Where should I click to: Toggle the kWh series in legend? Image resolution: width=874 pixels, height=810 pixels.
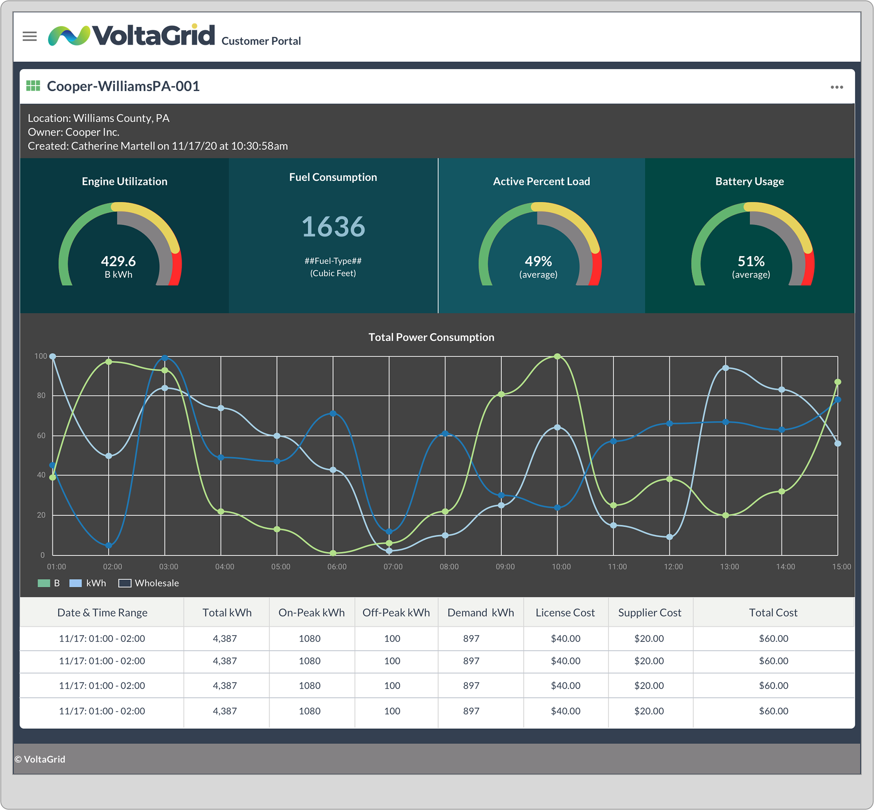[x=76, y=583]
